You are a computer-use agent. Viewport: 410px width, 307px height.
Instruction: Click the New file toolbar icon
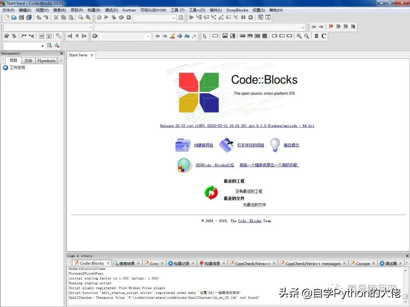click(x=7, y=17)
